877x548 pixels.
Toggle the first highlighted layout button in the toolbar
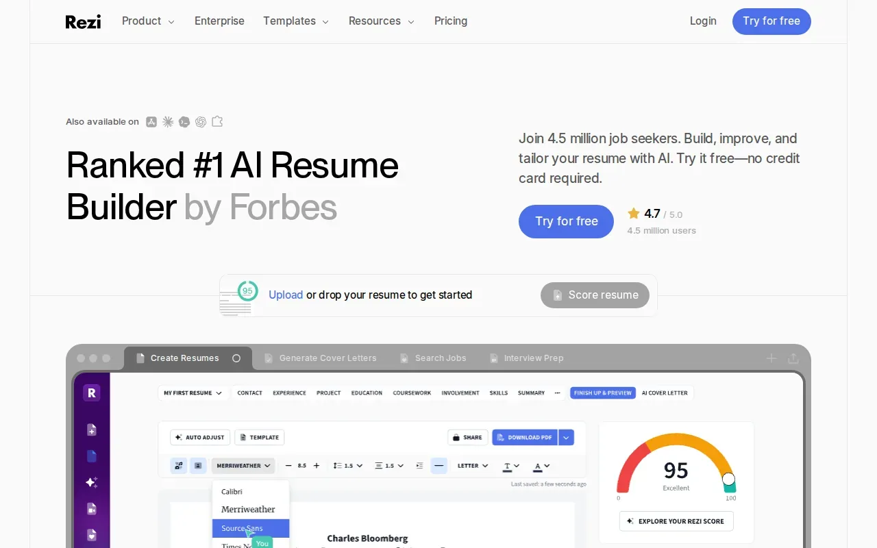point(179,466)
